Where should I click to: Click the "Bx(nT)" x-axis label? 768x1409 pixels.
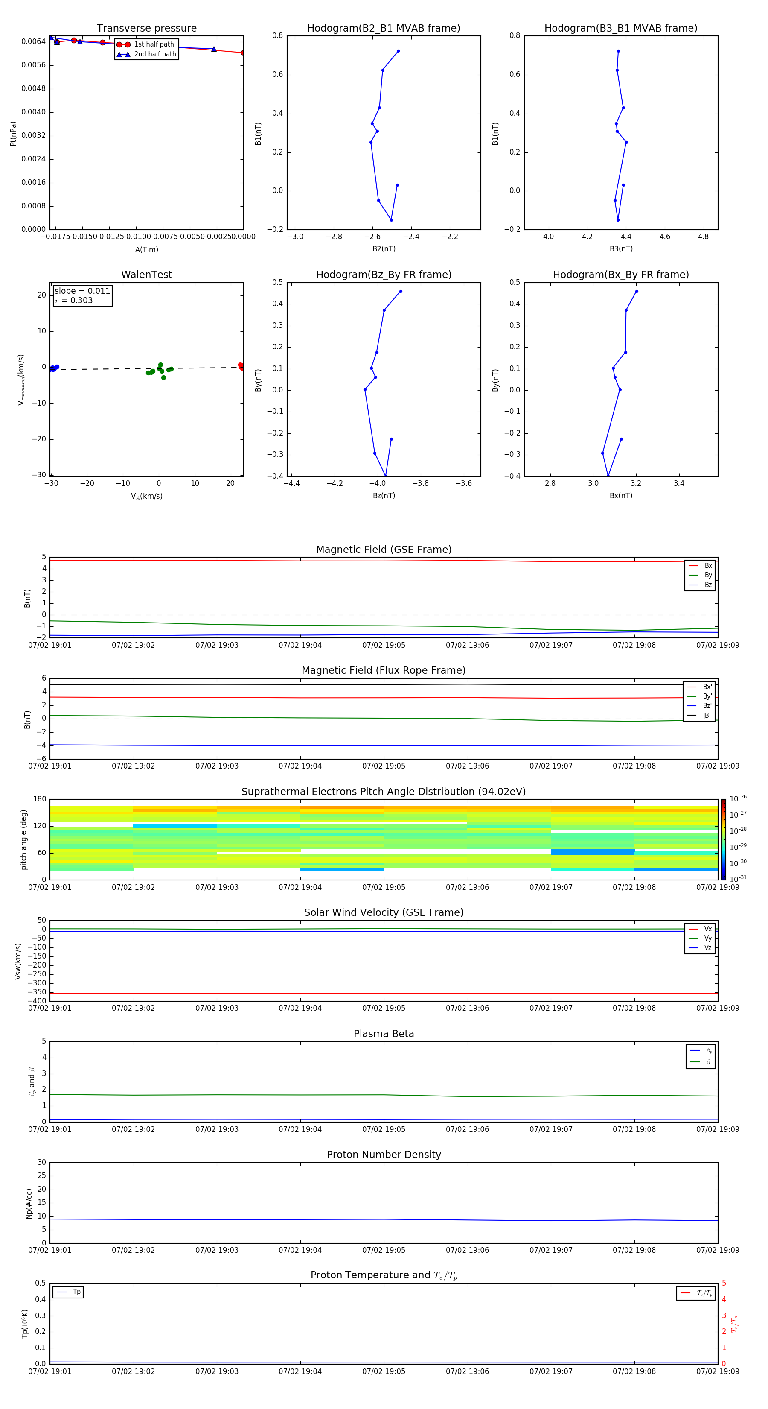(x=621, y=496)
